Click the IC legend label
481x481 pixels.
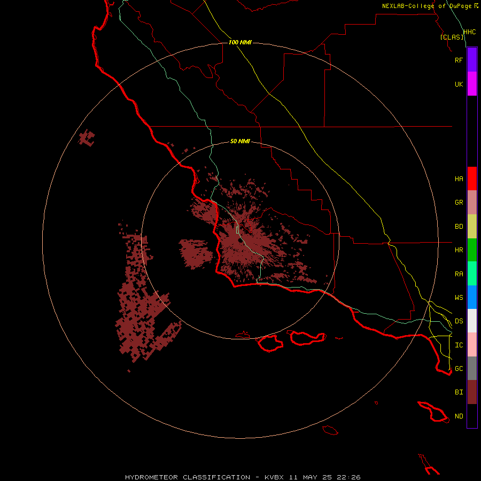(459, 345)
